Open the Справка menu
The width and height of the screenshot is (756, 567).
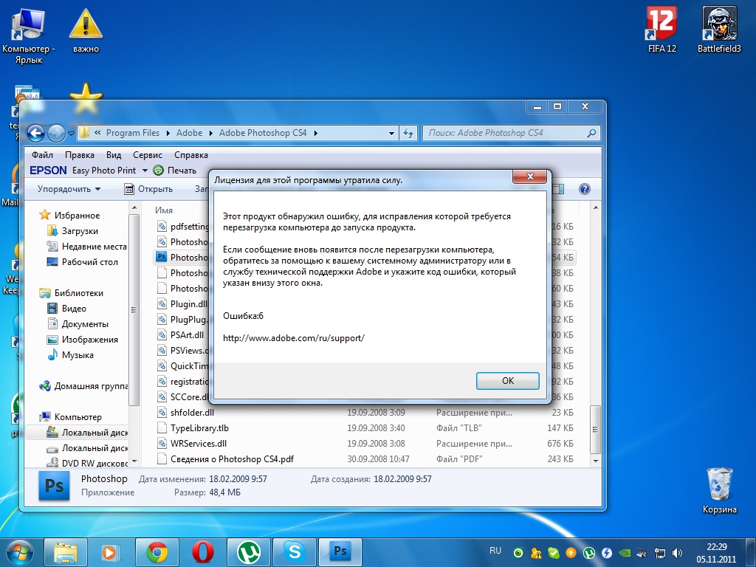191,155
